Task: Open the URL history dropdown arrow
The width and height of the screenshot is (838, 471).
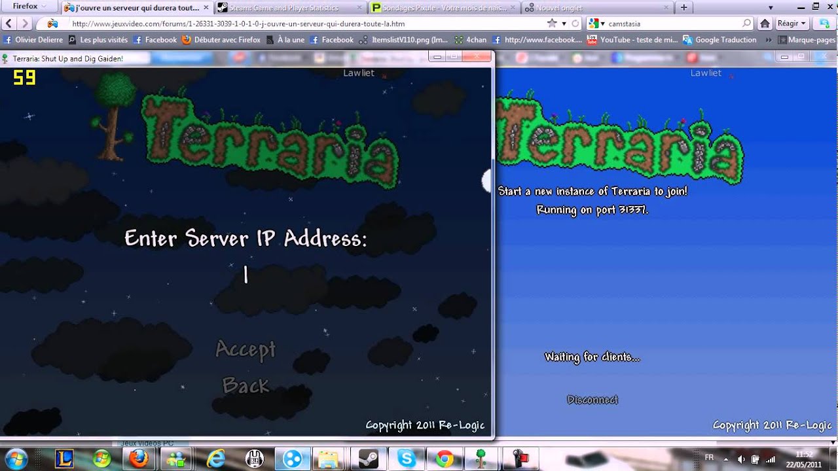Action: coord(564,24)
